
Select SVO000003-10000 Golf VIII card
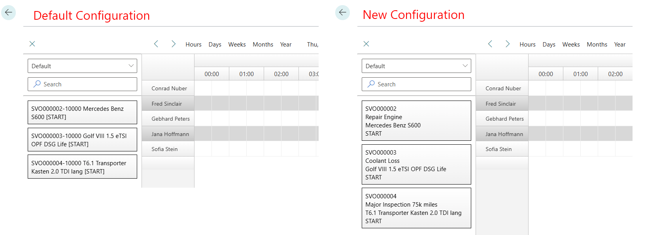point(82,140)
